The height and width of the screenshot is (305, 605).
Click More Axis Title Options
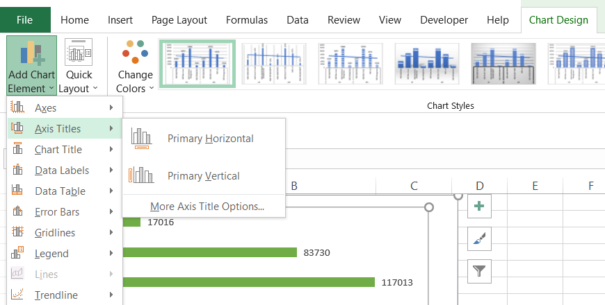(x=207, y=206)
